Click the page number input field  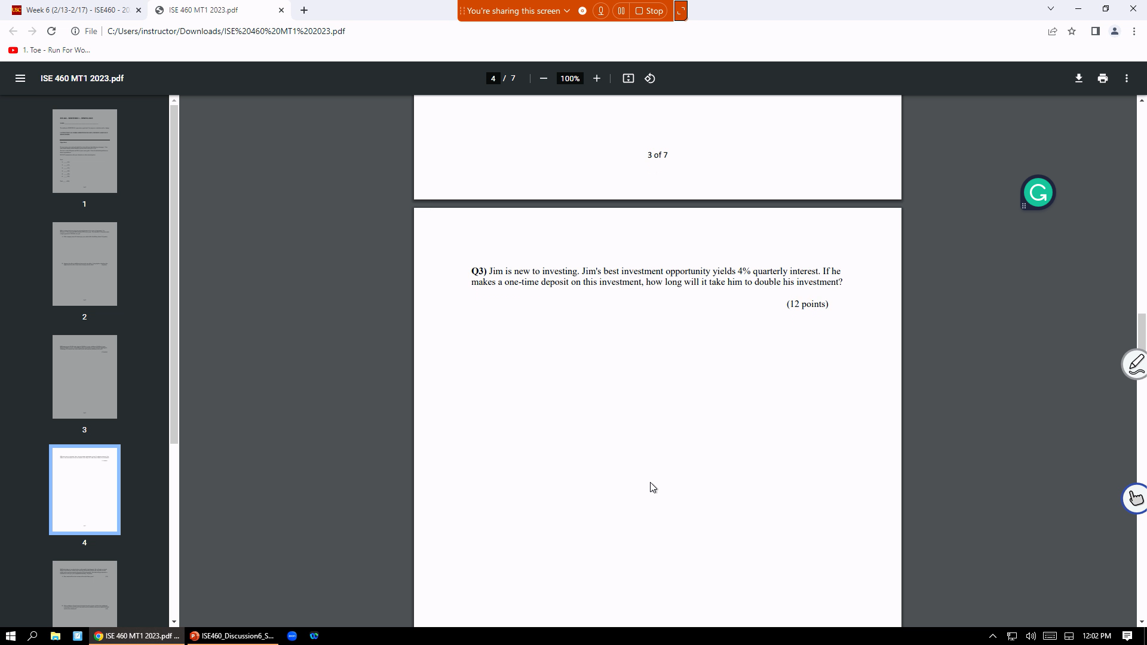[x=492, y=78]
